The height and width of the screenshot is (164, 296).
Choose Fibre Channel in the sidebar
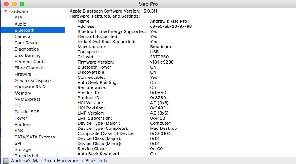point(29,68)
